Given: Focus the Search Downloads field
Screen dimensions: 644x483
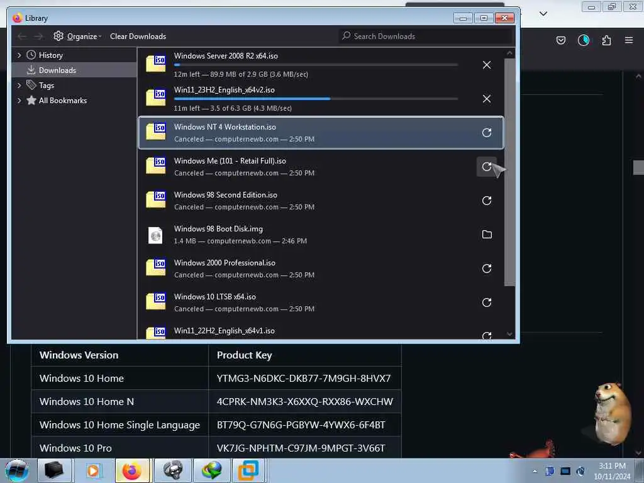Looking at the screenshot, I should coord(426,36).
